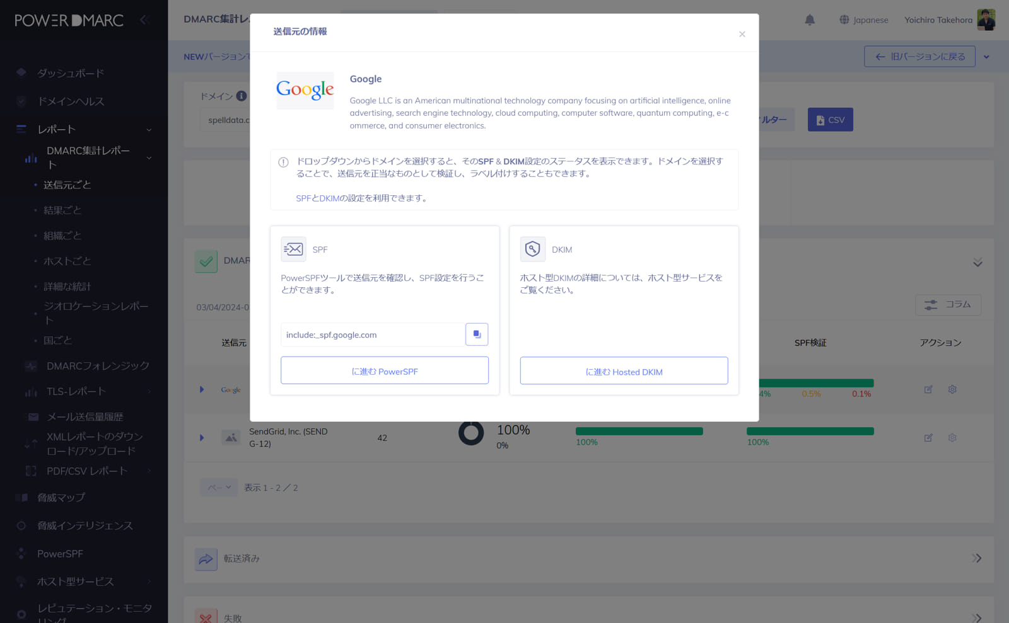Select 送信元ごと report view
1009x623 pixels.
[67, 185]
